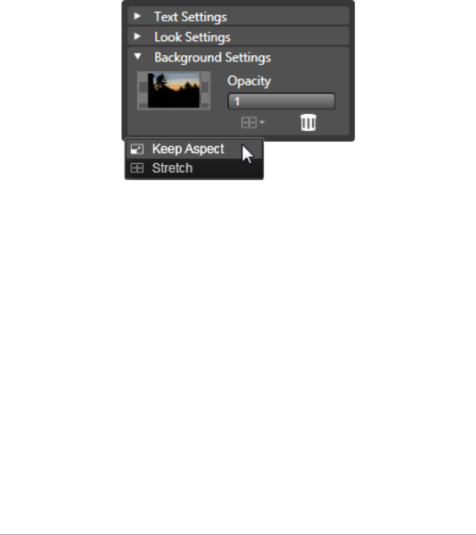The width and height of the screenshot is (476, 535).
Task: Open the small arrow beside the scaling icon
Action: click(x=262, y=122)
